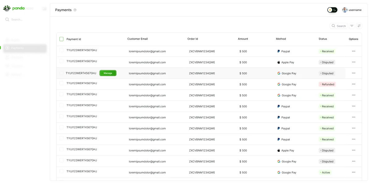Click the Google Pay icon in the Active row
This screenshot has width=371, height=184.
[279, 172]
